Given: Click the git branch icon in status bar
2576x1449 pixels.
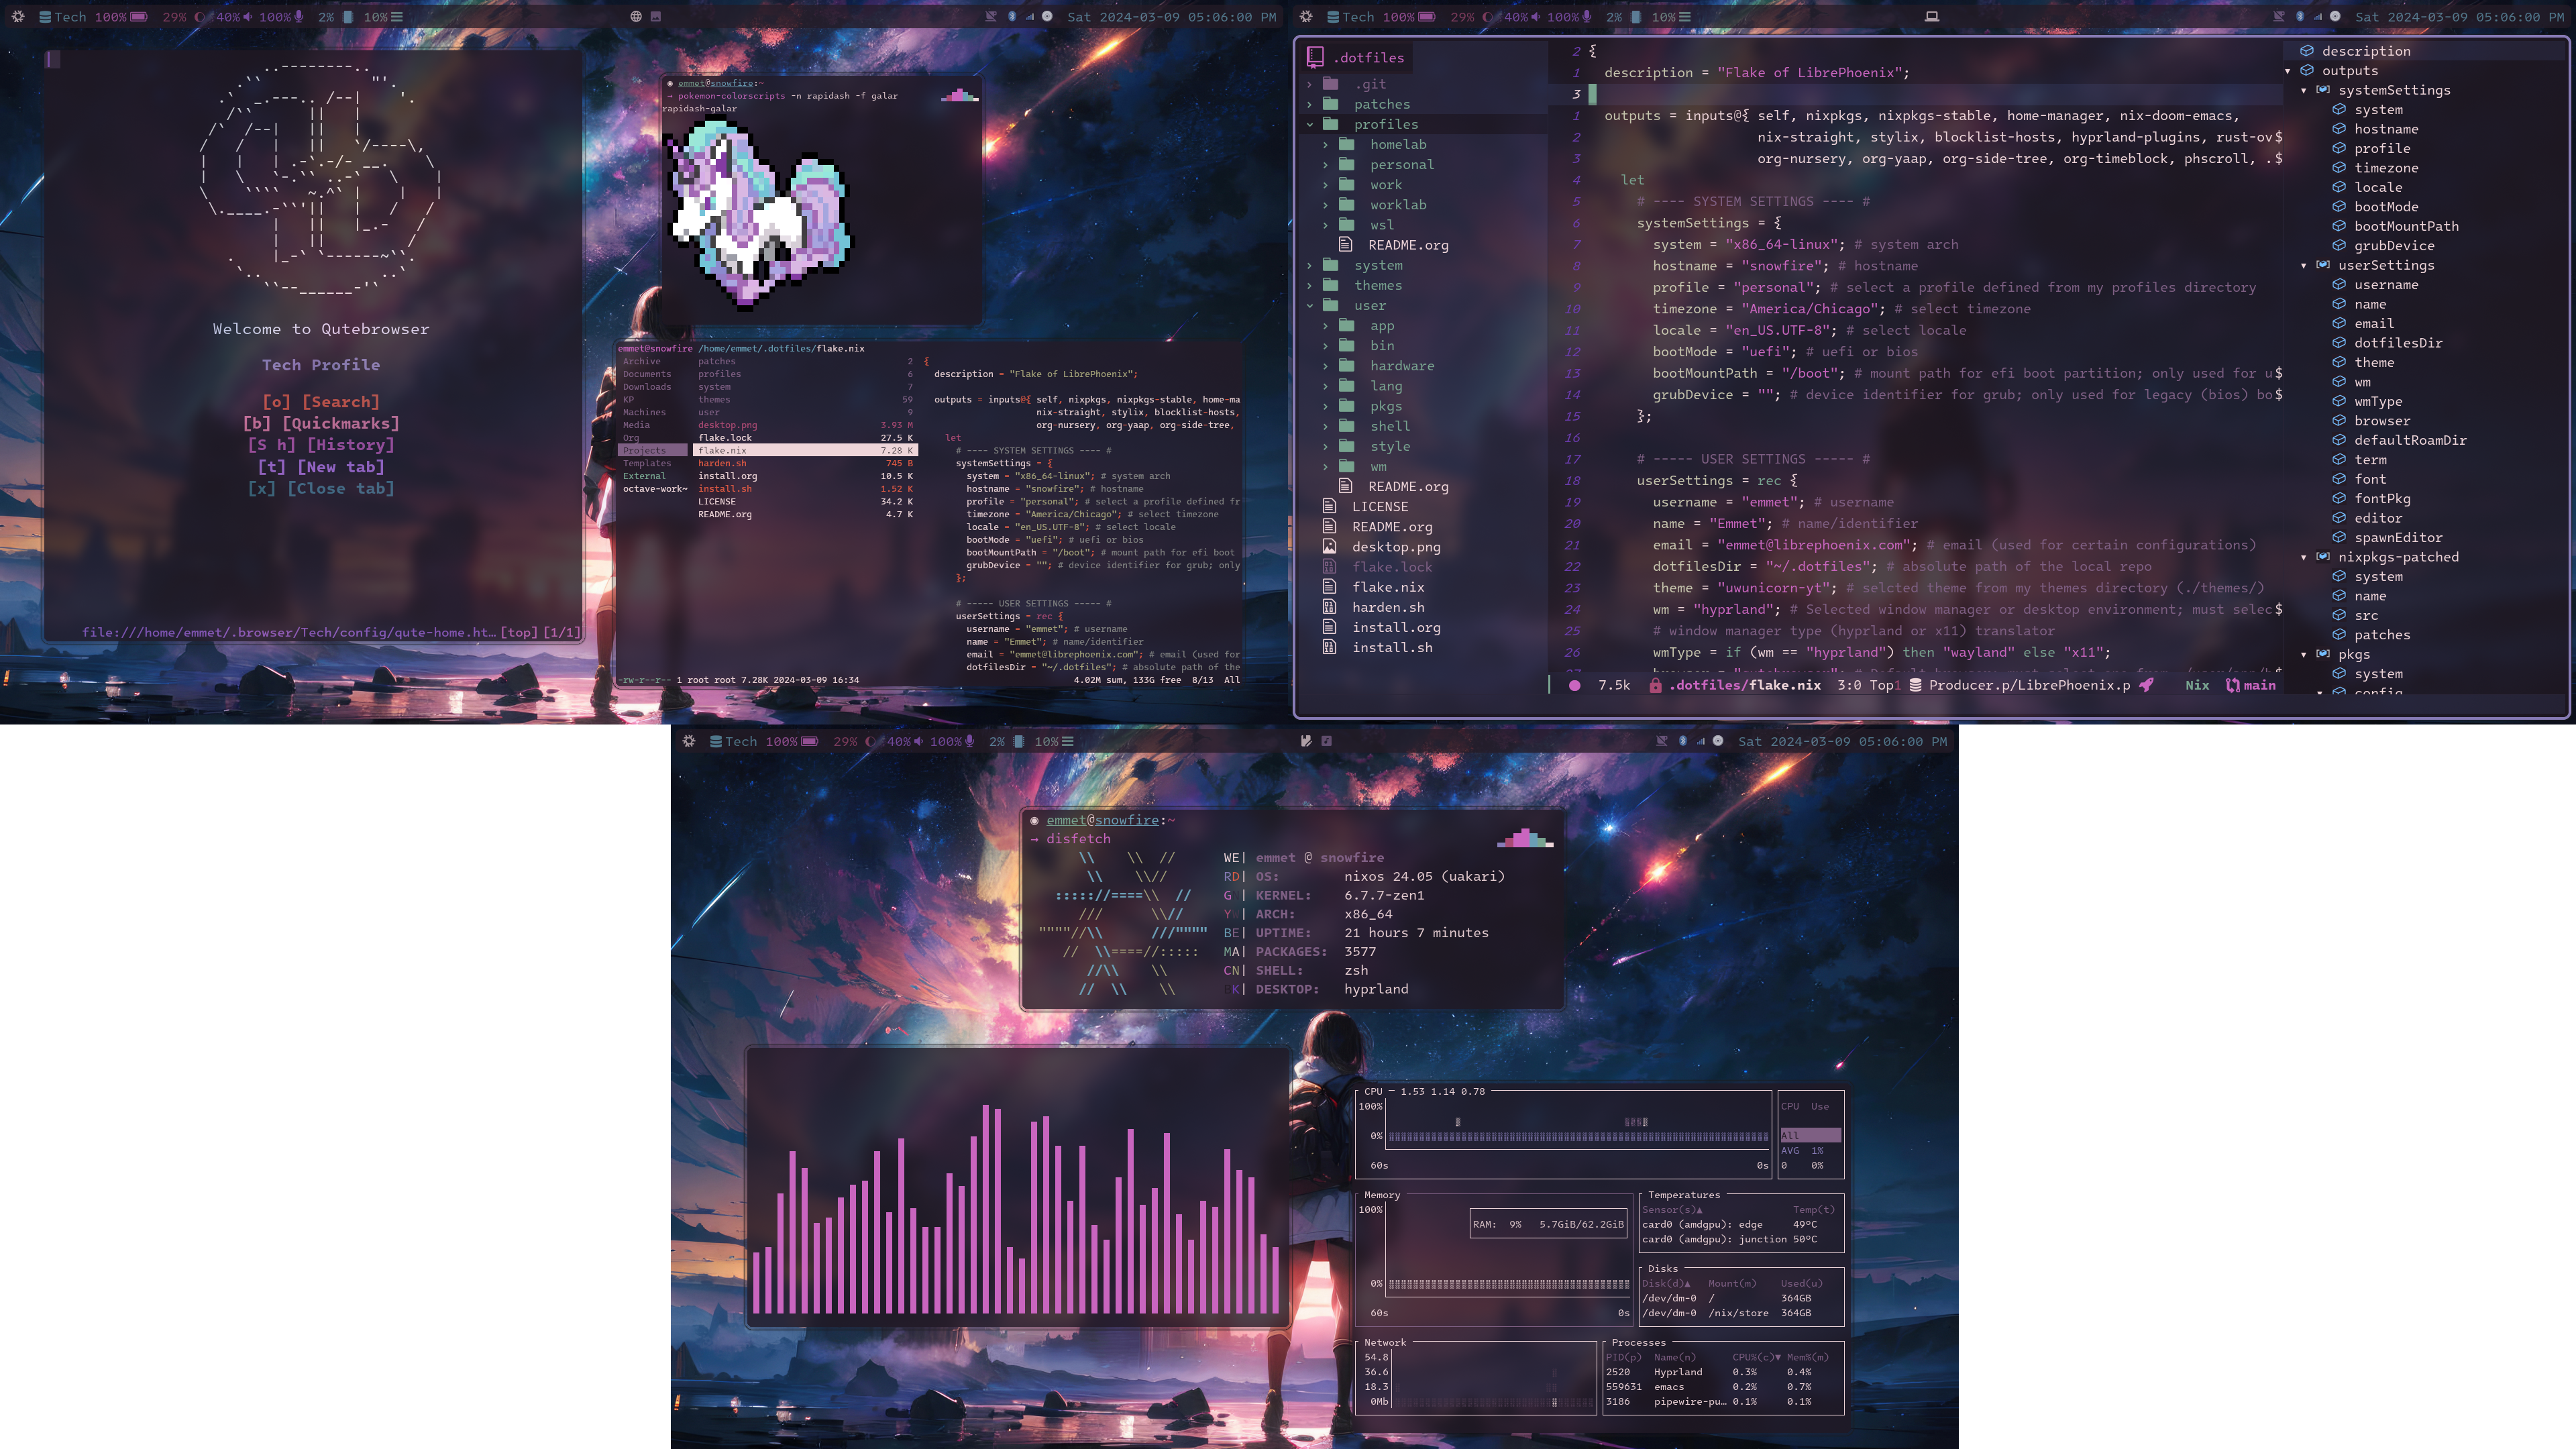Looking at the screenshot, I should tap(2231, 685).
